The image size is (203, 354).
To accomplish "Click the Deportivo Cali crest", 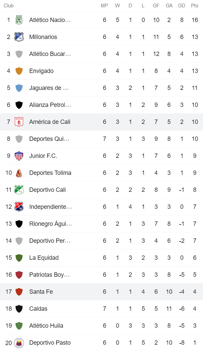I will pyautogui.click(x=19, y=189).
